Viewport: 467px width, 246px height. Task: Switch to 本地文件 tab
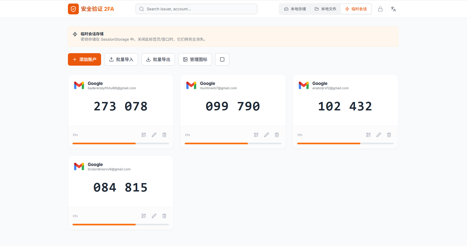click(x=325, y=9)
